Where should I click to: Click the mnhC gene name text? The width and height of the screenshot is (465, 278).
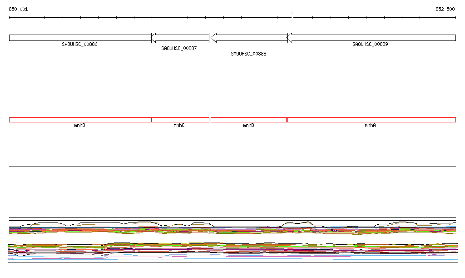coord(179,125)
